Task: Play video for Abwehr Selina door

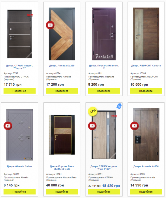Action: 8,126
